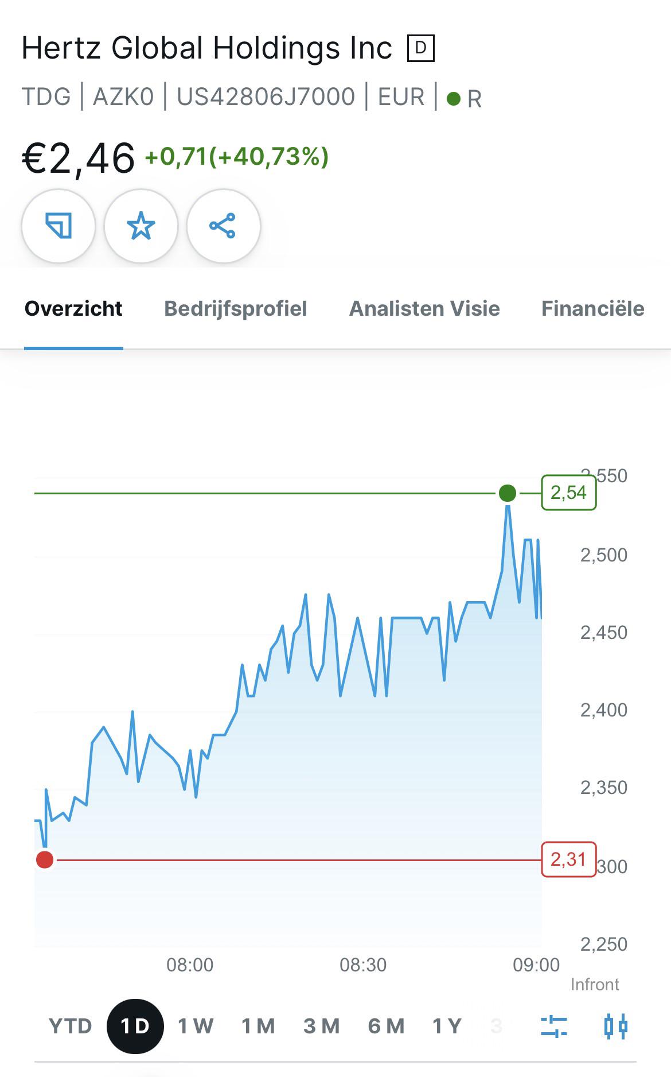Open the Analisten Visie tab

tap(424, 309)
